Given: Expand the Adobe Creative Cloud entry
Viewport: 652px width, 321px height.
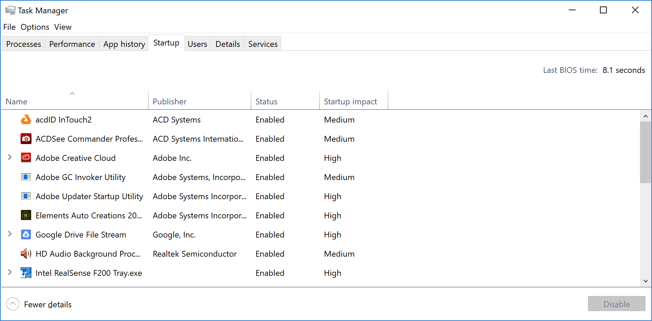Looking at the screenshot, I should (10, 157).
